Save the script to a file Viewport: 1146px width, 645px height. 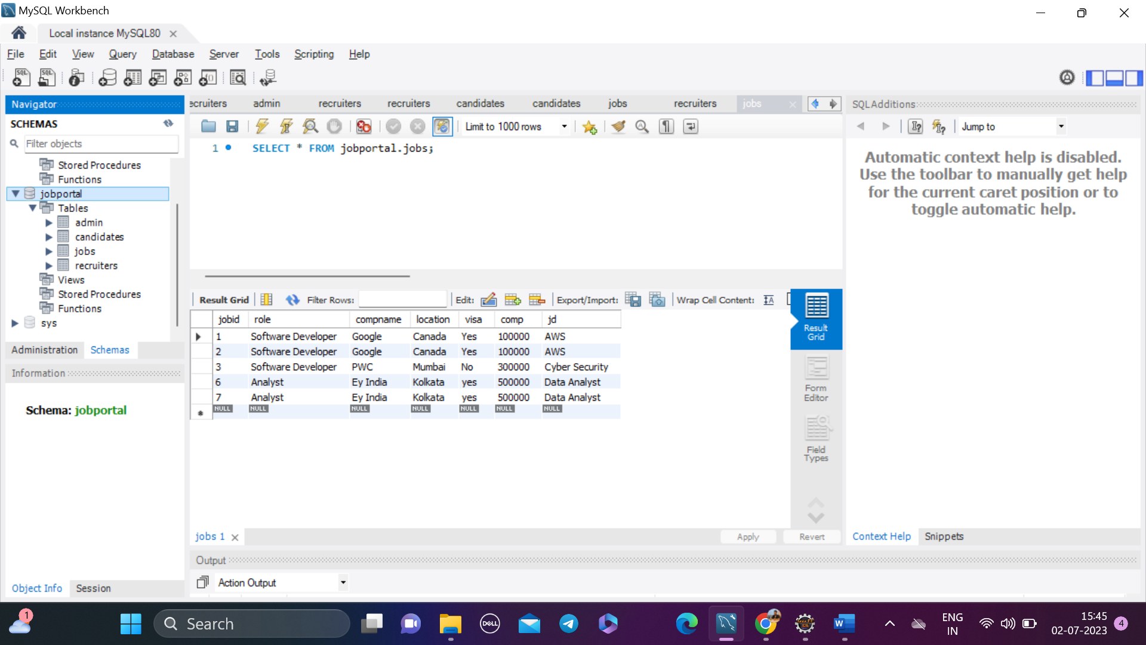tap(232, 127)
